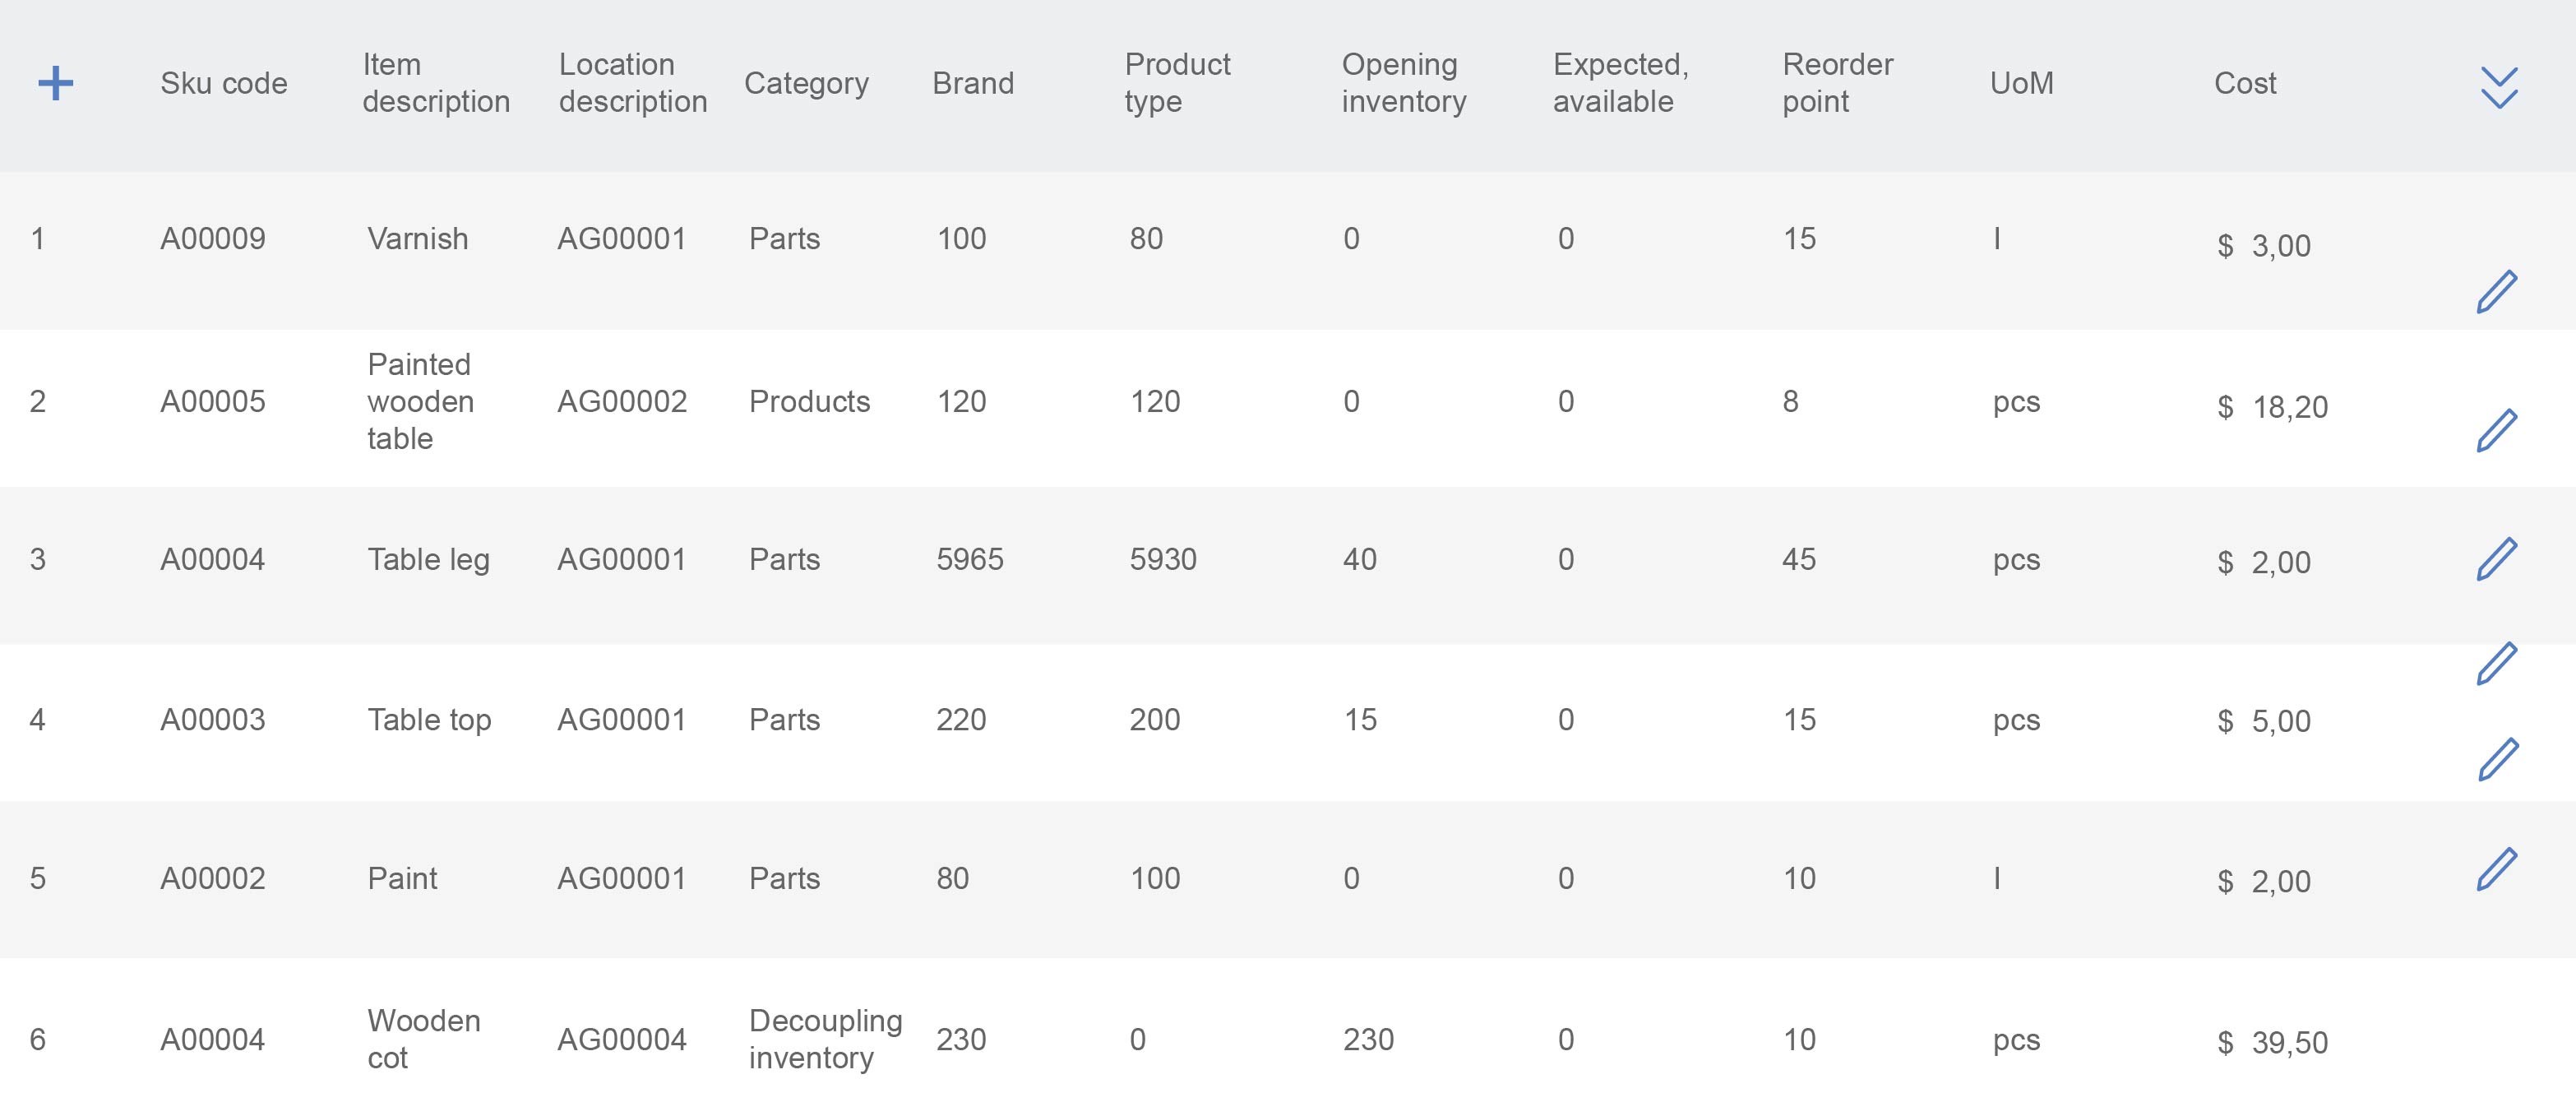Open SKU A00009 in the first row
This screenshot has width=2576, height=1116.
(x=213, y=239)
